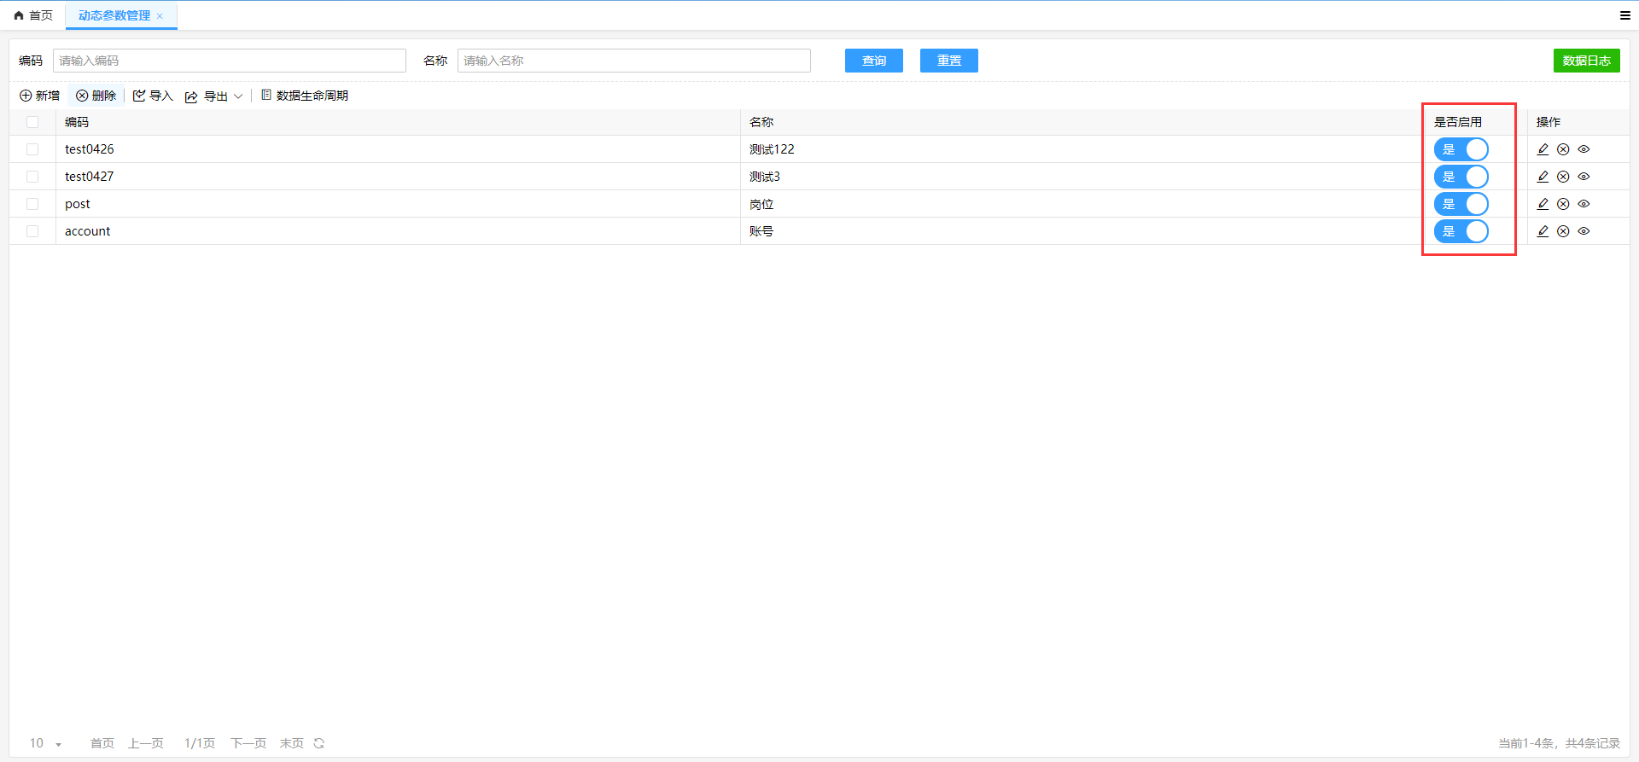This screenshot has width=1639, height=762.
Task: View details of the account row with eye icon
Action: pyautogui.click(x=1584, y=231)
